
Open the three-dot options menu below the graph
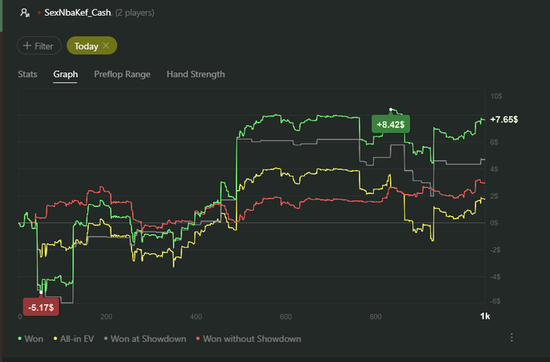pyautogui.click(x=511, y=338)
